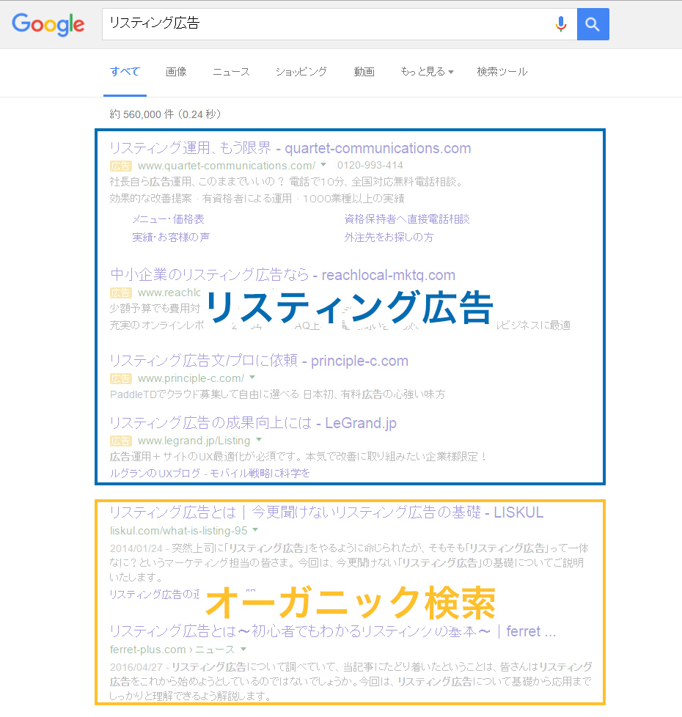Open the 外注先をお探しの方 sitelink
The image size is (682, 717).
coord(389,238)
